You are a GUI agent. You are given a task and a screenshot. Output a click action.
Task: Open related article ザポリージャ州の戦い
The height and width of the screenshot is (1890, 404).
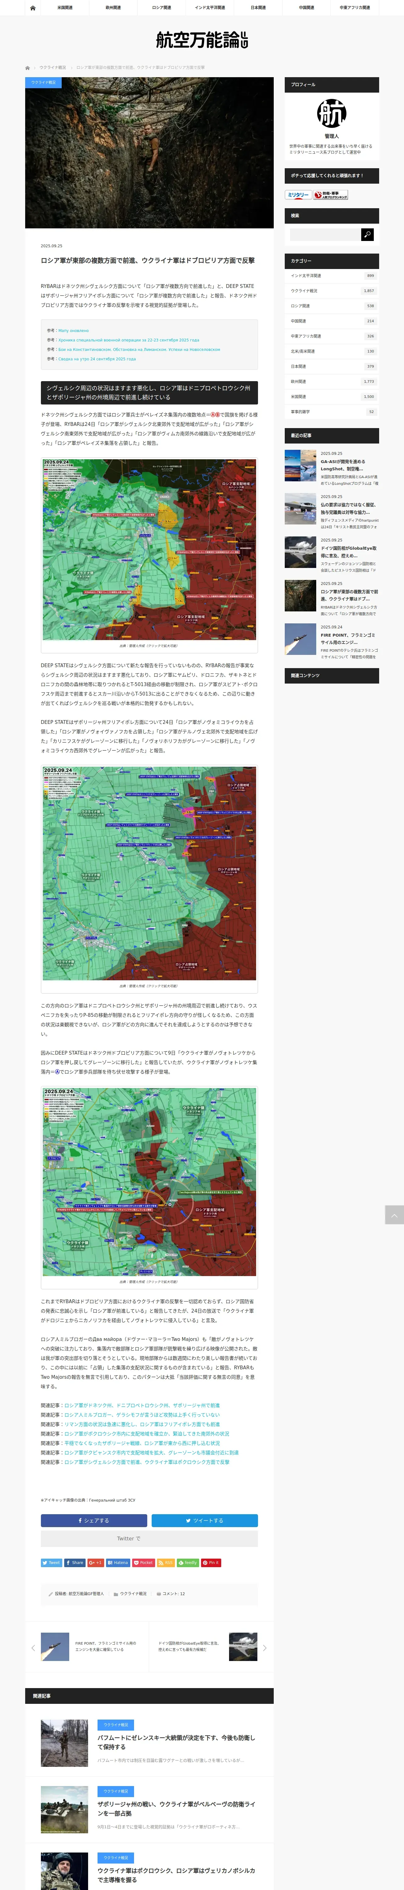[x=176, y=1808]
